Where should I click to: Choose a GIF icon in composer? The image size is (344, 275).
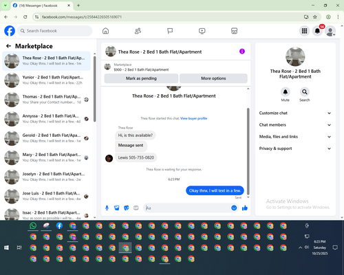(136, 208)
